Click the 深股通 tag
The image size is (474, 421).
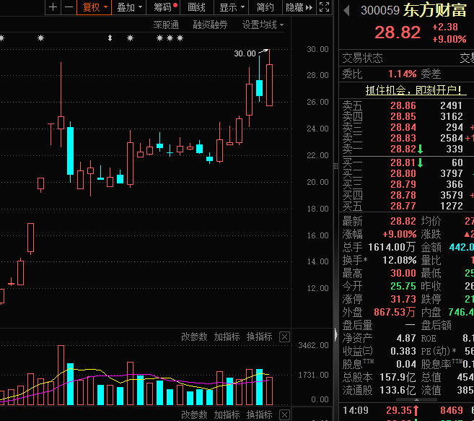pos(166,25)
